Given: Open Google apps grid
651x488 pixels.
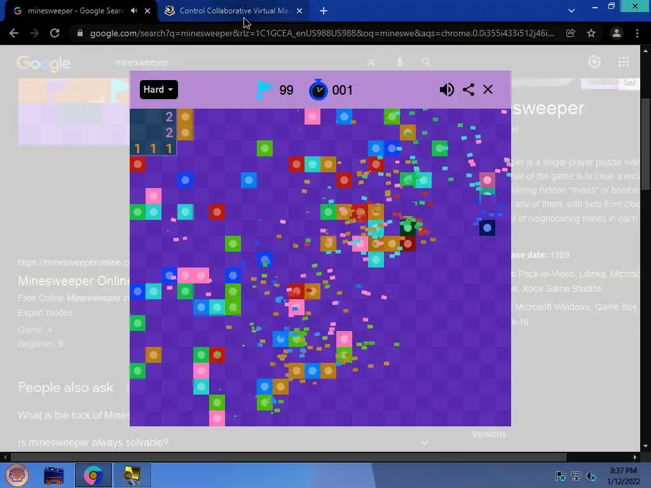Looking at the screenshot, I should point(624,62).
